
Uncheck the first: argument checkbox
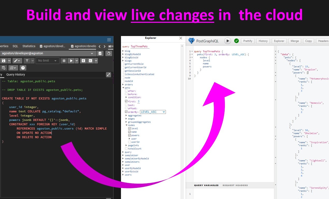pos(126,102)
